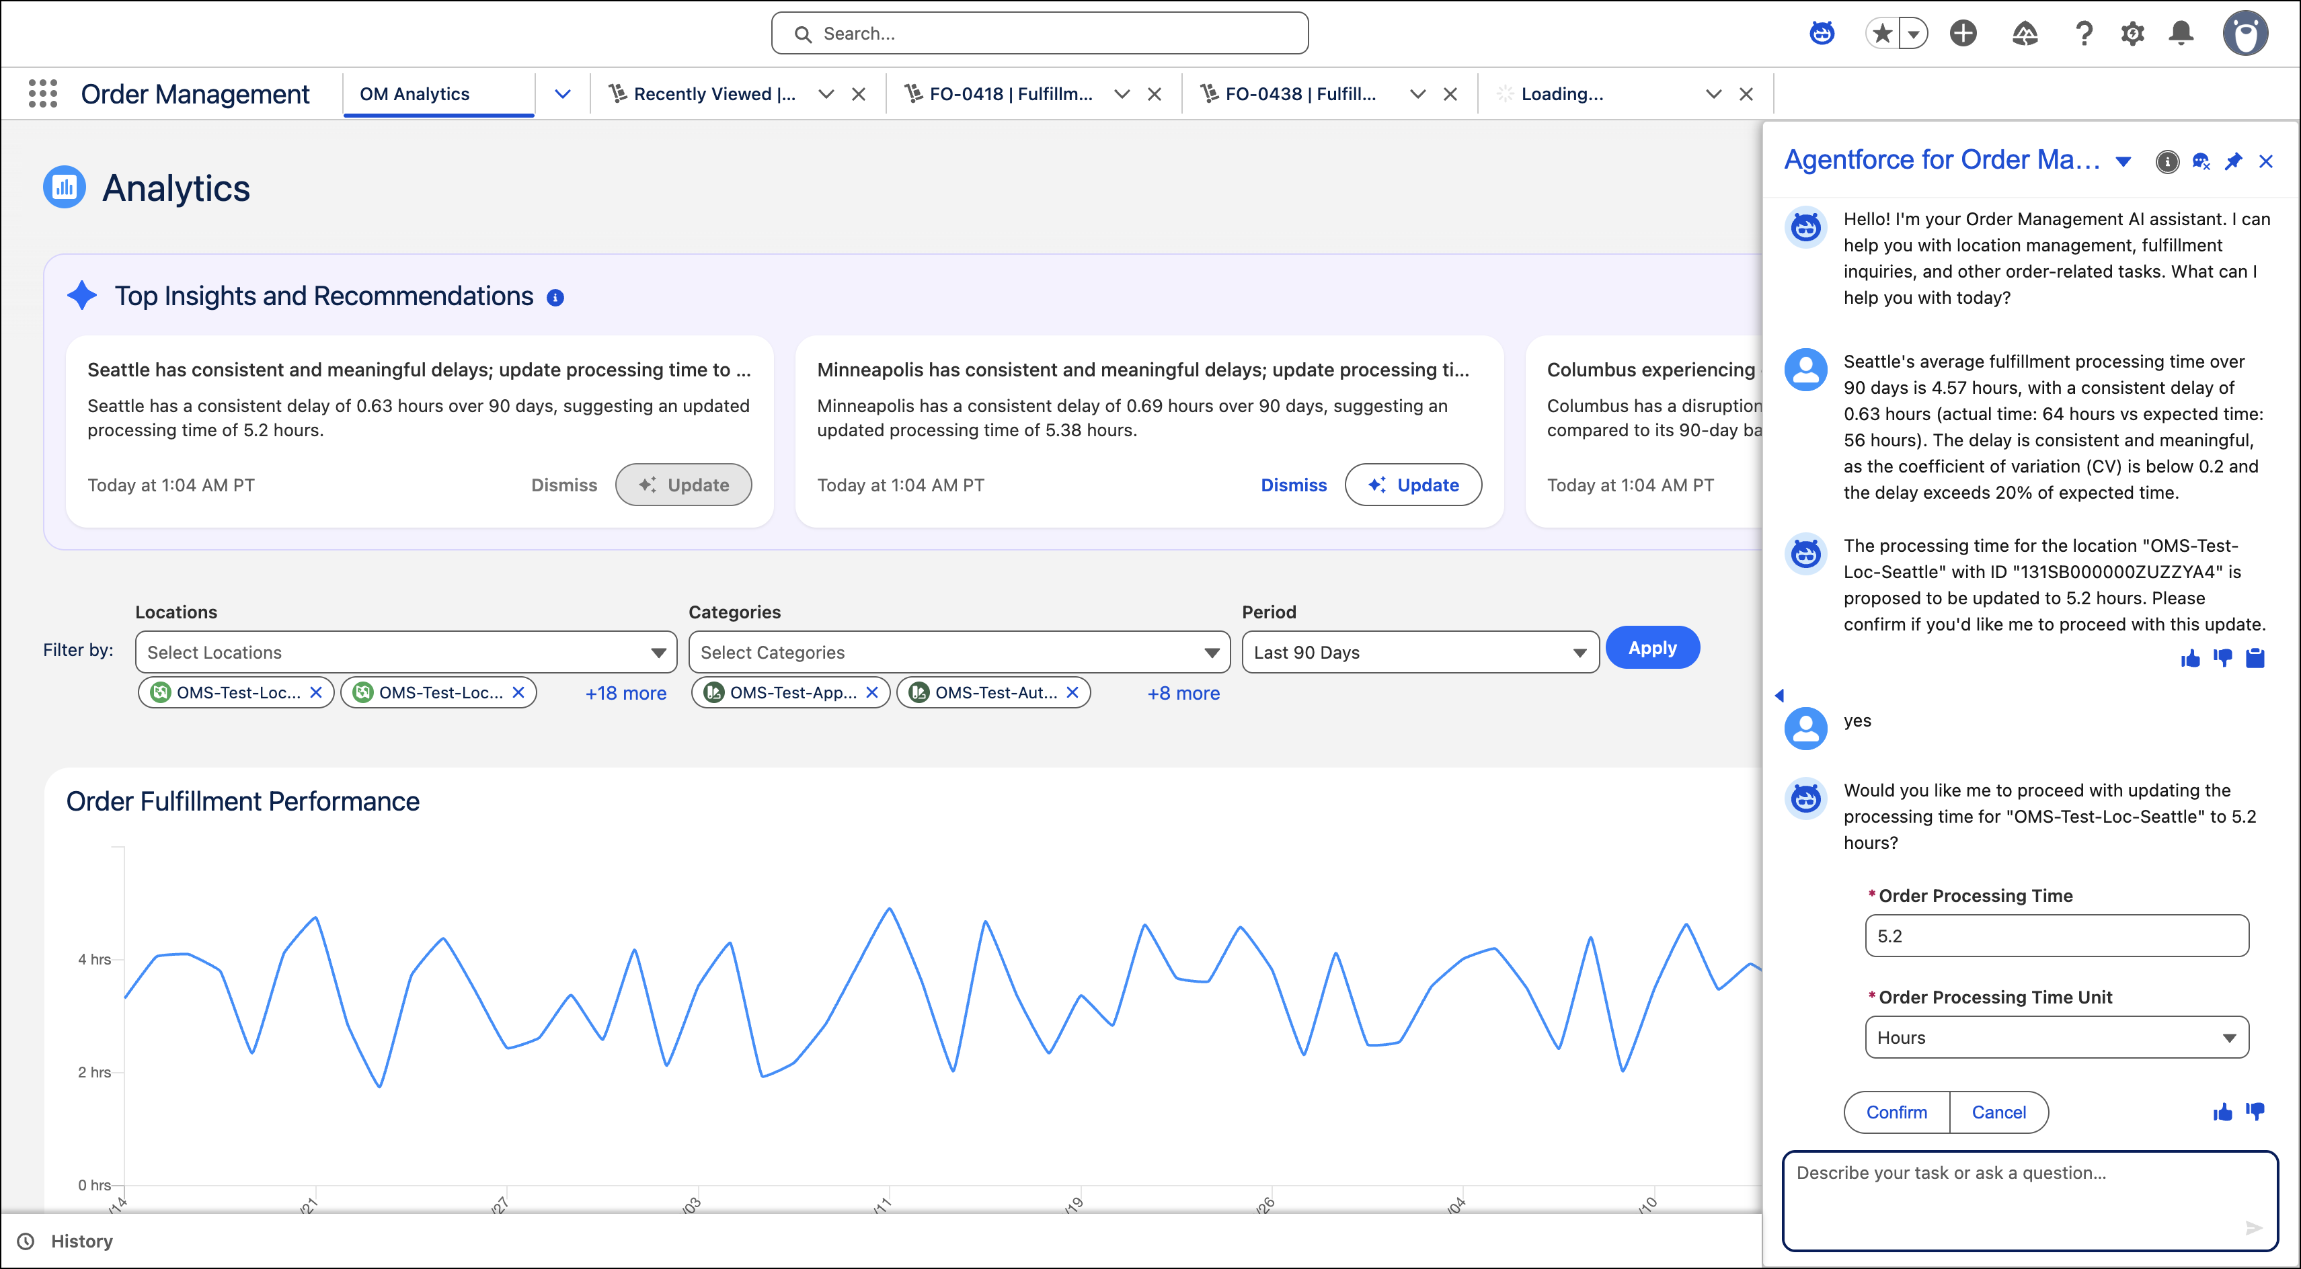2301x1269 pixels.
Task: Show Agentforce panel info icon
Action: pyautogui.click(x=2167, y=161)
